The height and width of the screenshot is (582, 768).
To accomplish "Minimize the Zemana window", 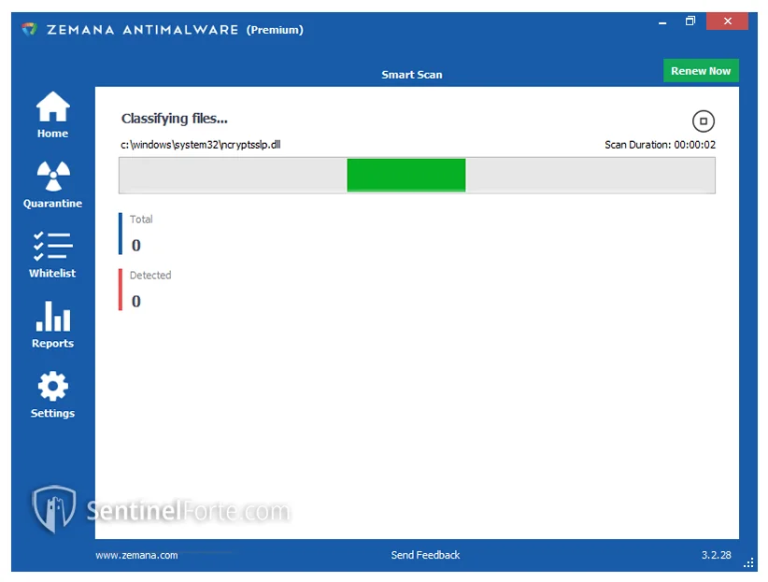I will (662, 22).
